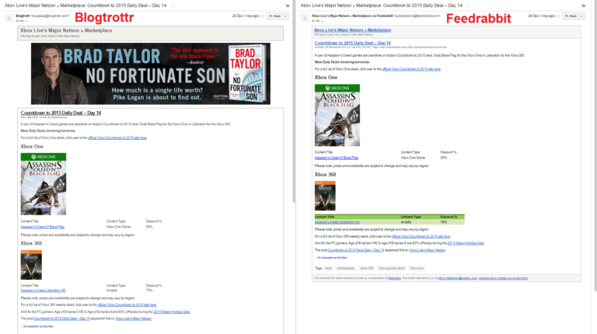Image resolution: width=597 pixels, height=334 pixels.
Task: Click the 'Content Type' green table header in Feedrabbit email
Action: pyautogui.click(x=410, y=217)
